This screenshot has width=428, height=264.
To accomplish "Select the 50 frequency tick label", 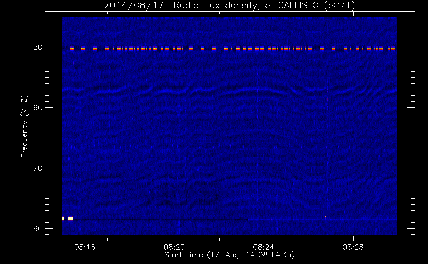I will 38,47.
